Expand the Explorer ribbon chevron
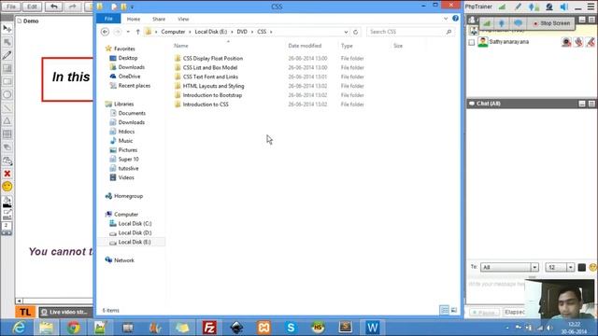This screenshot has width=598, height=336. (446, 19)
